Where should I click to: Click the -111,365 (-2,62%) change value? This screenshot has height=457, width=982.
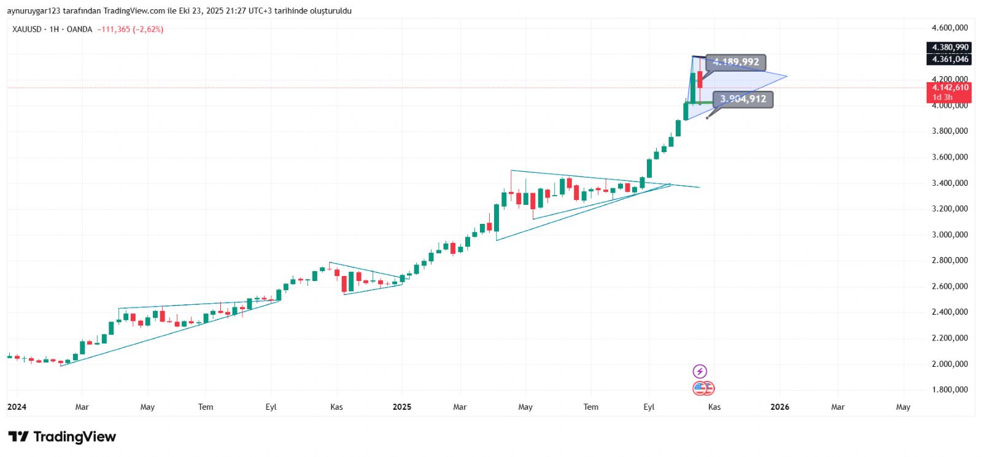coord(130,29)
